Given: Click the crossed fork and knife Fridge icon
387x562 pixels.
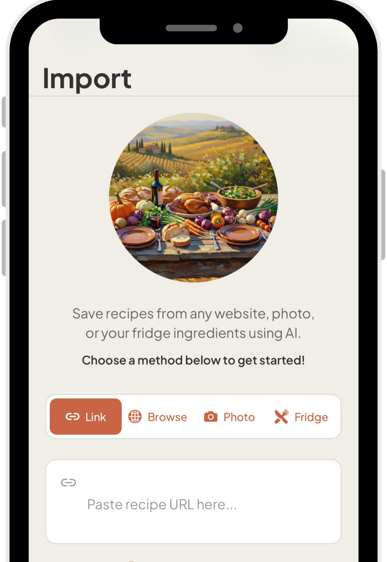Looking at the screenshot, I should tap(282, 417).
